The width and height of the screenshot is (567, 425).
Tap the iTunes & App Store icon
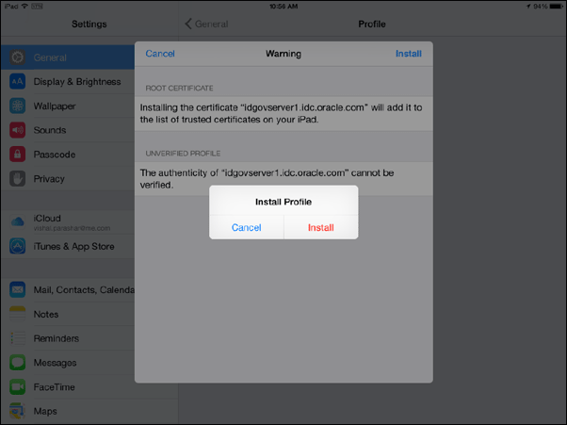click(x=17, y=246)
